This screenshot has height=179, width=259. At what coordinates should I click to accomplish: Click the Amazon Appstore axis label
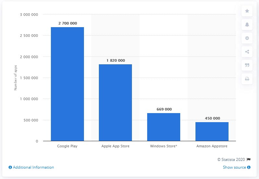click(212, 146)
